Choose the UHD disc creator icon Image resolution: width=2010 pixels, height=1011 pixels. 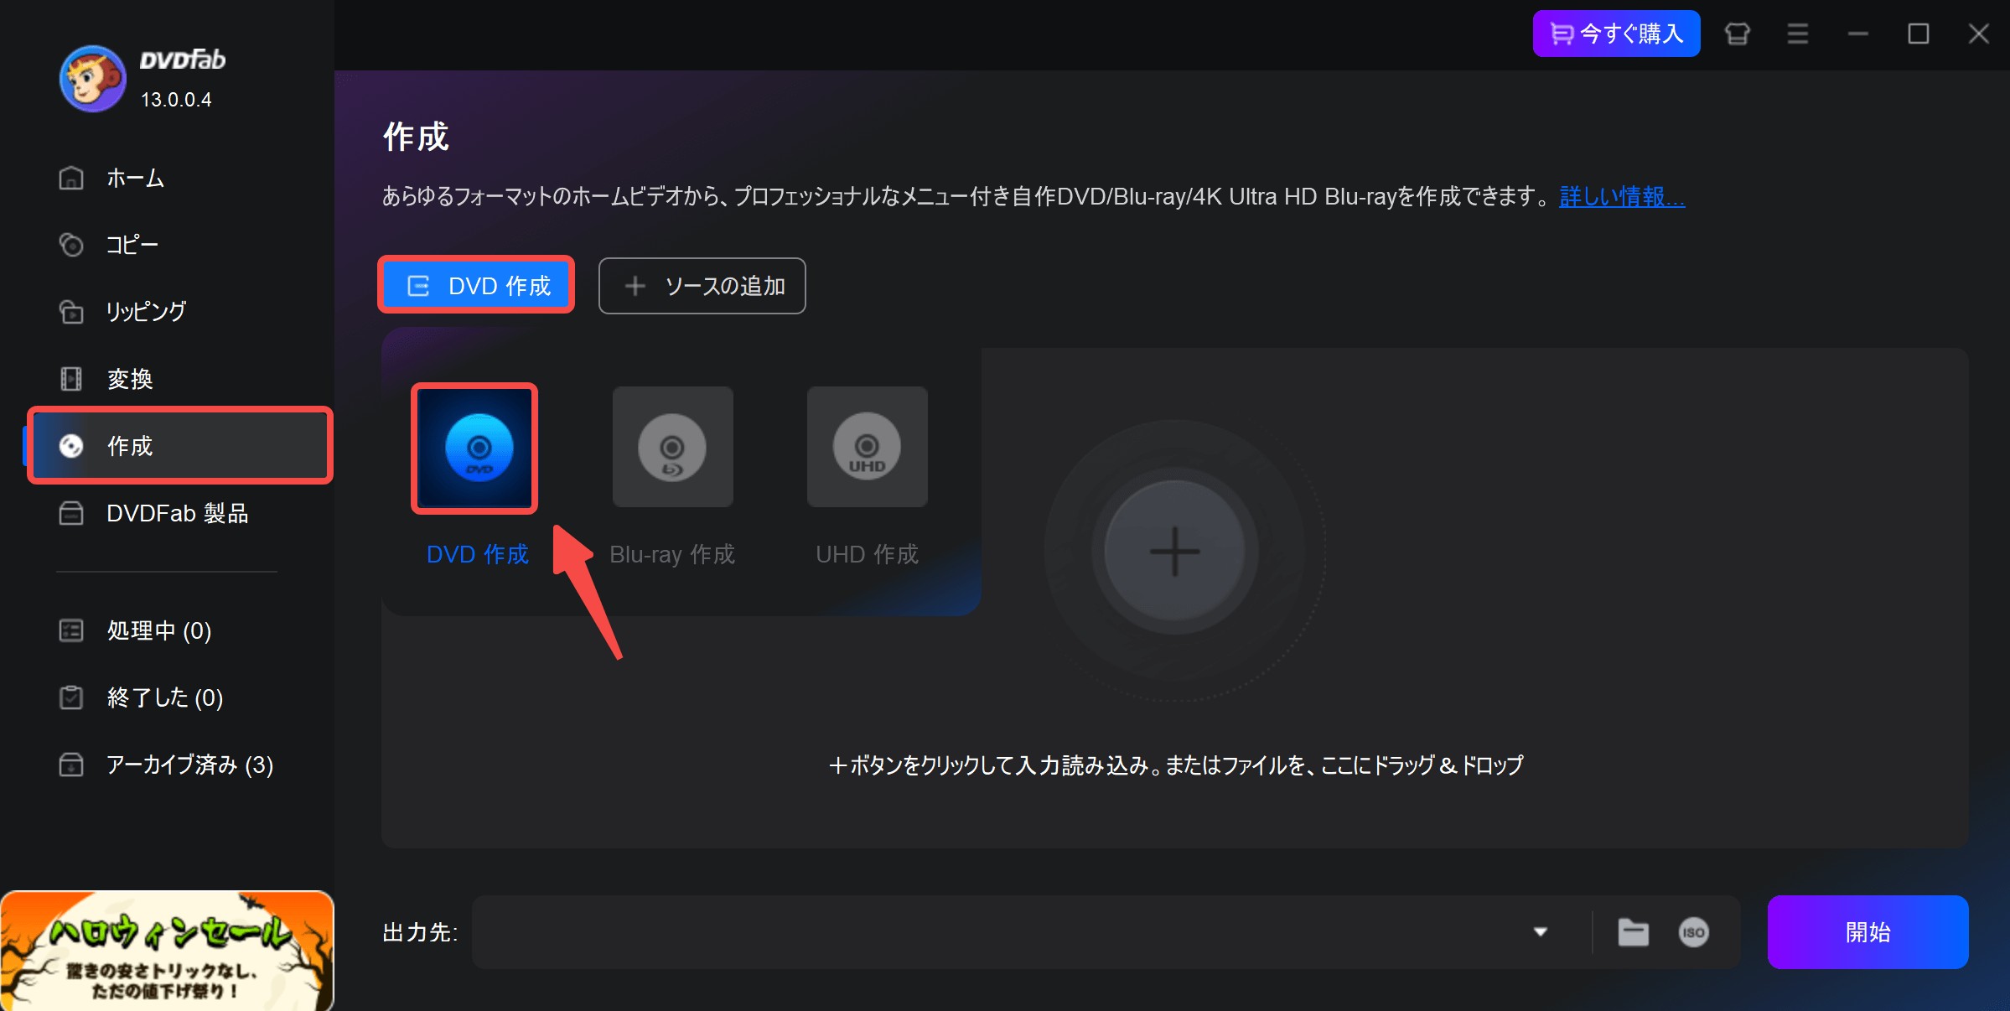point(867,447)
